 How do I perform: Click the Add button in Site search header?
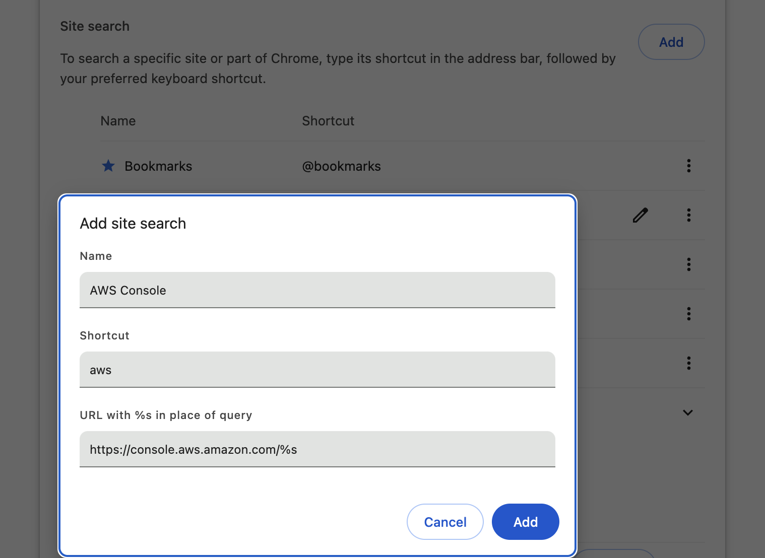(x=671, y=42)
